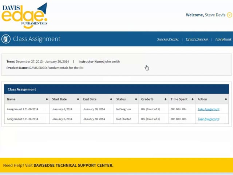
Task: Sort table by Name column arrows
Action: click(x=47, y=99)
